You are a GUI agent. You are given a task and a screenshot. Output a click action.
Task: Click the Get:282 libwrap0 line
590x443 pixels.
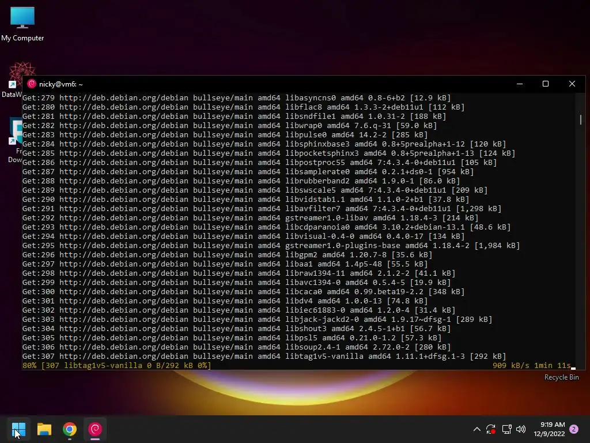229,125
